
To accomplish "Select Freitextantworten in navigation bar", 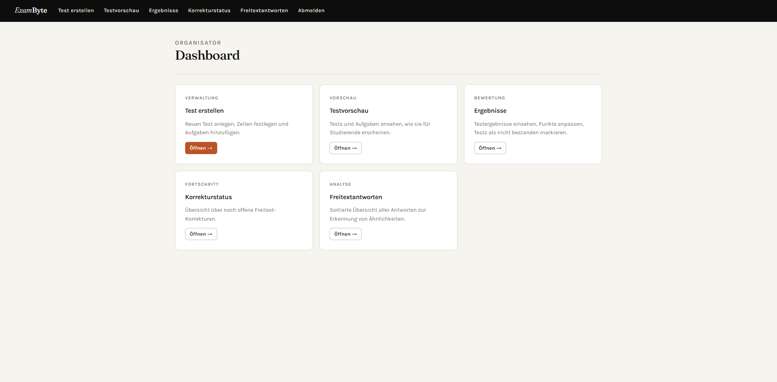I will [264, 11].
